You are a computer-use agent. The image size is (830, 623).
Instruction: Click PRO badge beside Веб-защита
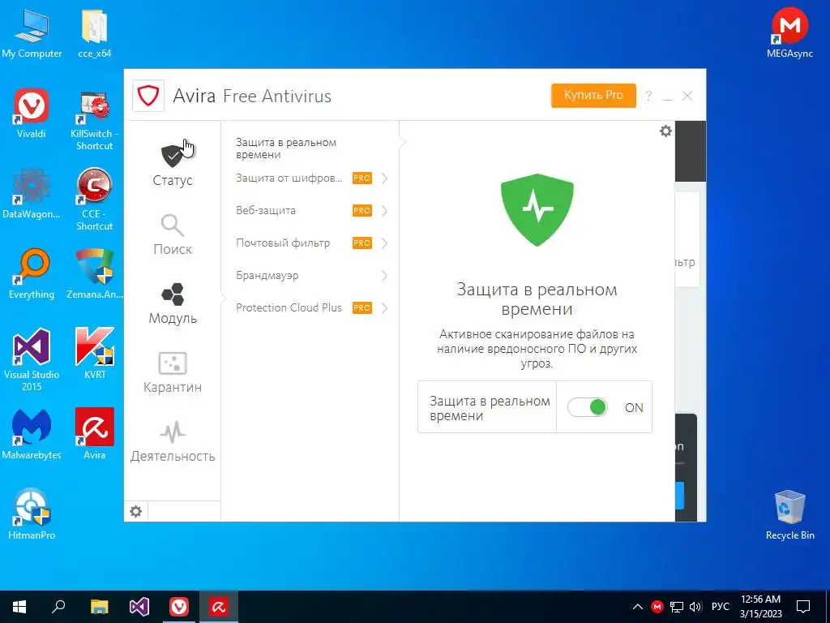pos(362,211)
